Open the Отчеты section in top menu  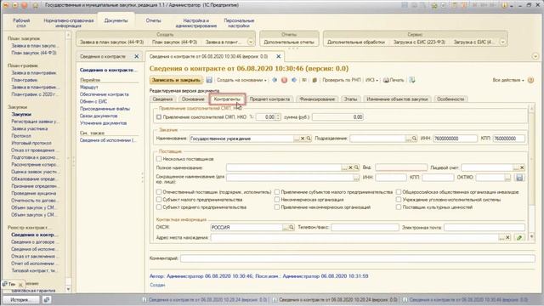(x=153, y=20)
